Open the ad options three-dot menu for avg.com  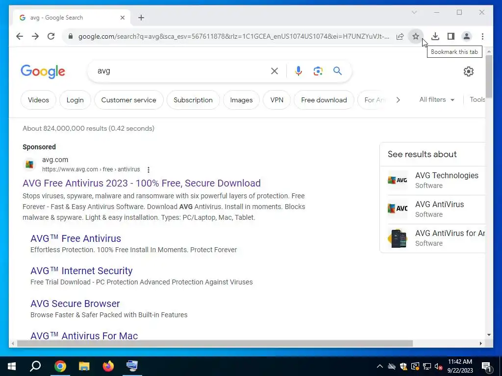coord(148,170)
